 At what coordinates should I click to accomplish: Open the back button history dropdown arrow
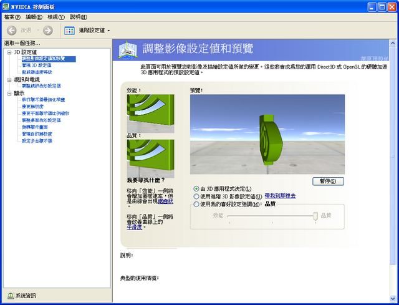pos(38,31)
